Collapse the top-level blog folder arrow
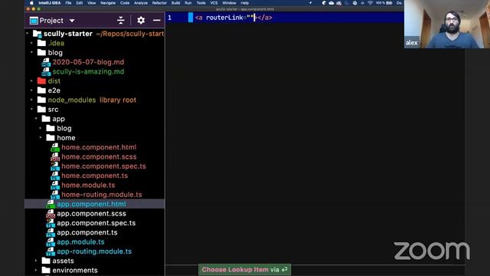Image resolution: width=490 pixels, height=276 pixels. point(31,52)
